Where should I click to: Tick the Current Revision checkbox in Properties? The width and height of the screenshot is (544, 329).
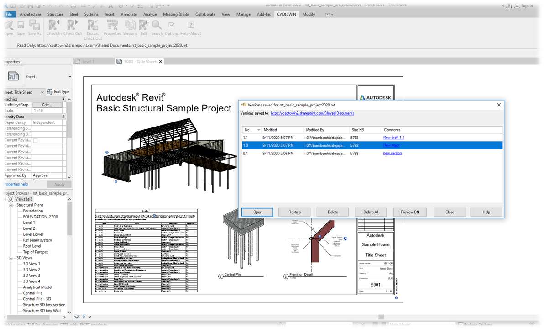pyautogui.click(x=35, y=140)
